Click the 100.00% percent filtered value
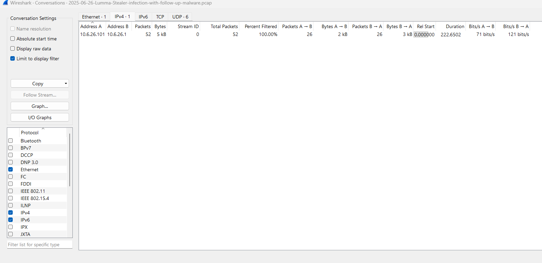542x263 pixels. point(268,34)
